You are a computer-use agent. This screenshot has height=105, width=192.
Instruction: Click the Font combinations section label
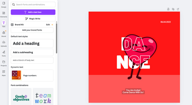19,85
